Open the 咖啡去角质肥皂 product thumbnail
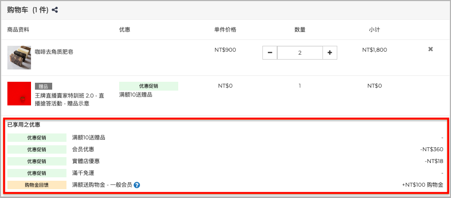 pos(19,58)
